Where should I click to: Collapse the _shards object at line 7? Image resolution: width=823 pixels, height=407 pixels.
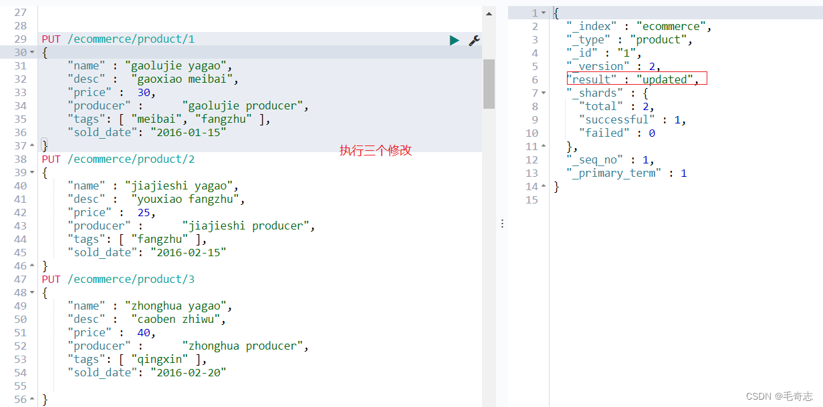(544, 93)
